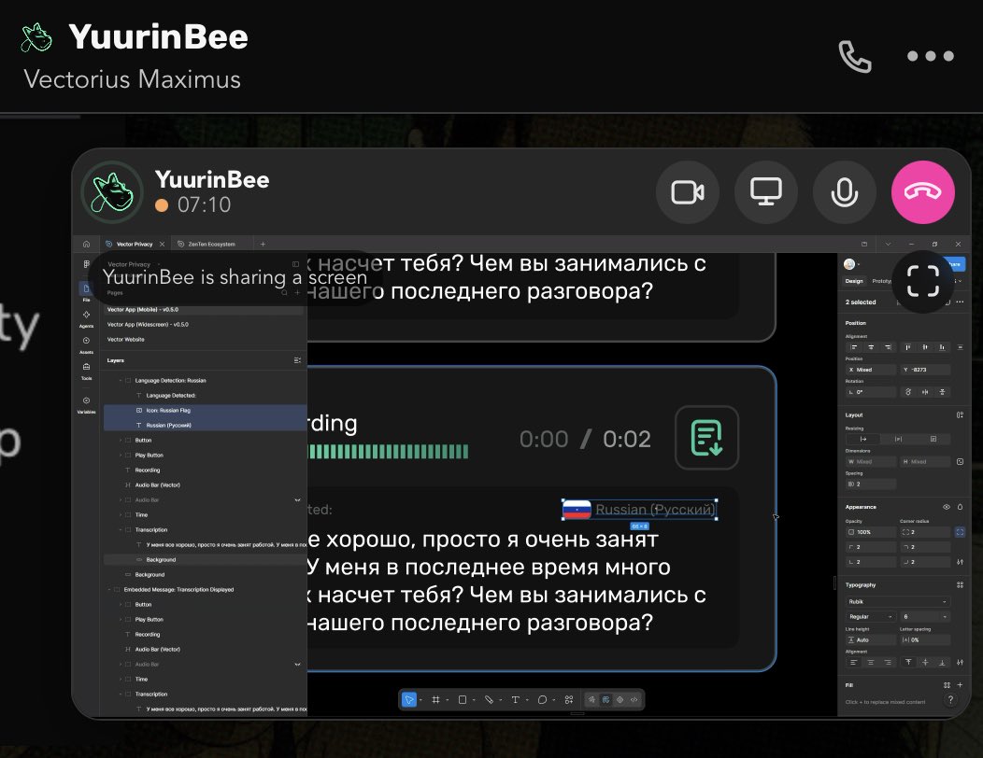
Task: Hang up the call with YuurinBee
Action: 923,192
